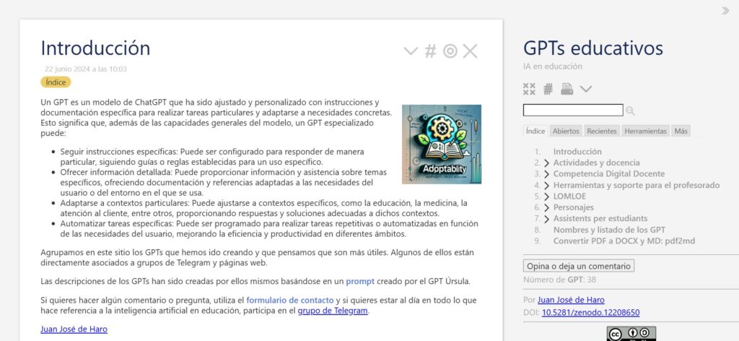The image size is (739, 341).
Task: Switch to the Índice tab
Action: pyautogui.click(x=535, y=131)
